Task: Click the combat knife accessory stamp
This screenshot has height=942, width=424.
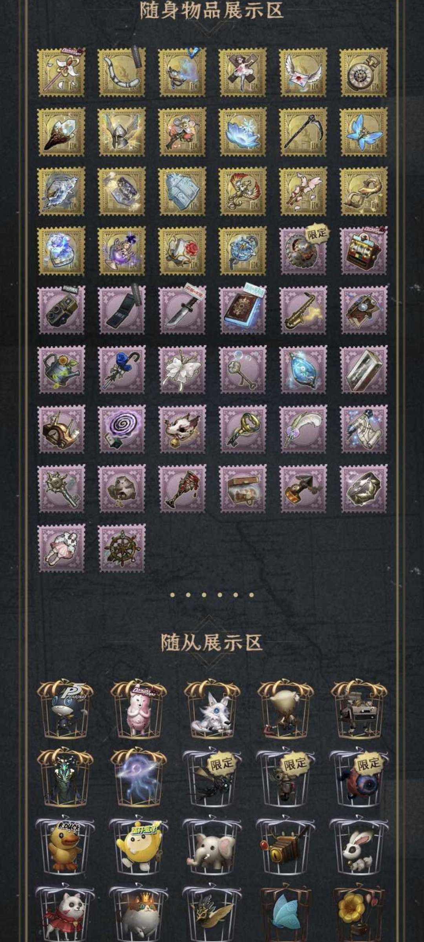Action: pyautogui.click(x=182, y=310)
